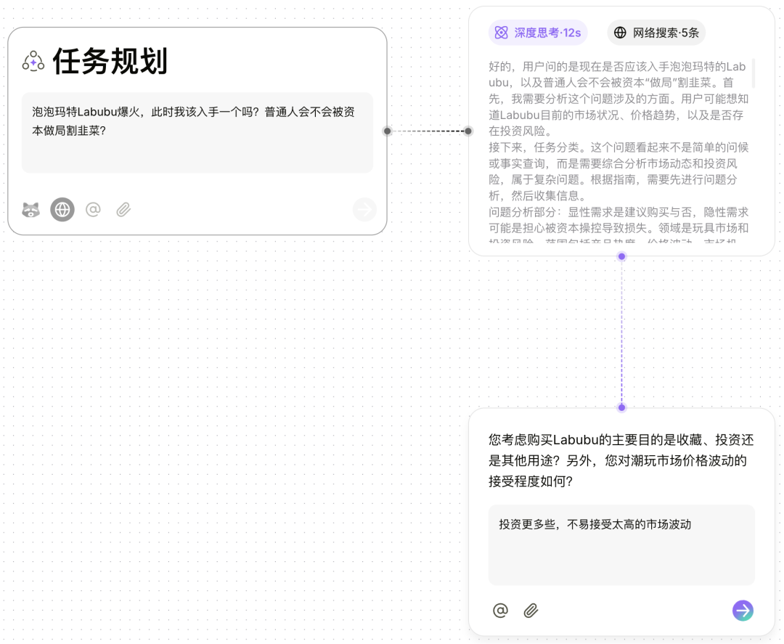Click the @ mention icon in task planning card
The height and width of the screenshot is (644, 784).
93,209
